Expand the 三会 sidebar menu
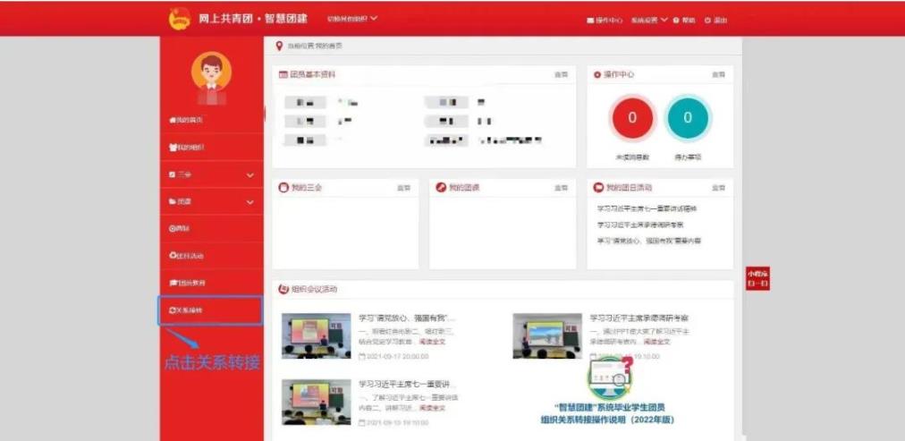Viewport: 905px width, 441px height. pos(211,175)
